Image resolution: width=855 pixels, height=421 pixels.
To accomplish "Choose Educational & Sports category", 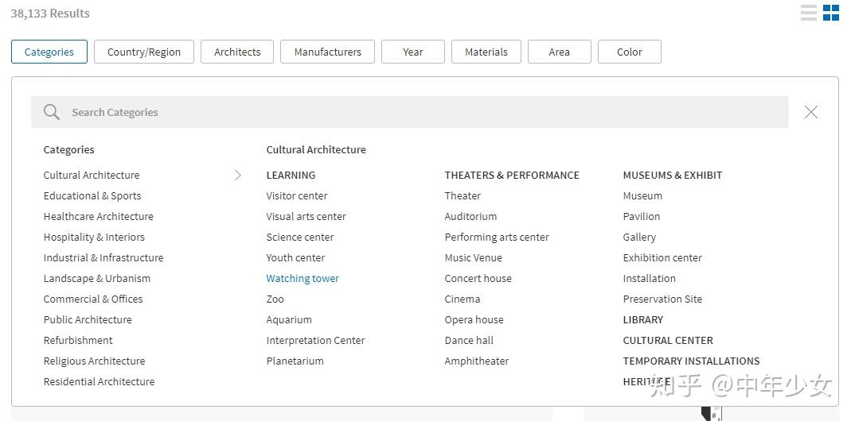I will [x=92, y=195].
